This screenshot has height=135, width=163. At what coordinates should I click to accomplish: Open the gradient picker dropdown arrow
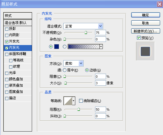[x=101, y=46]
